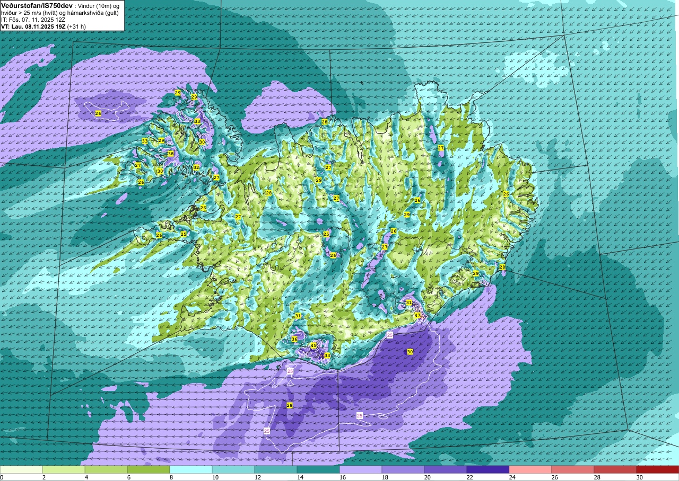
Task: Select the 10–12 cyan legend swatch
Action: pos(233,469)
